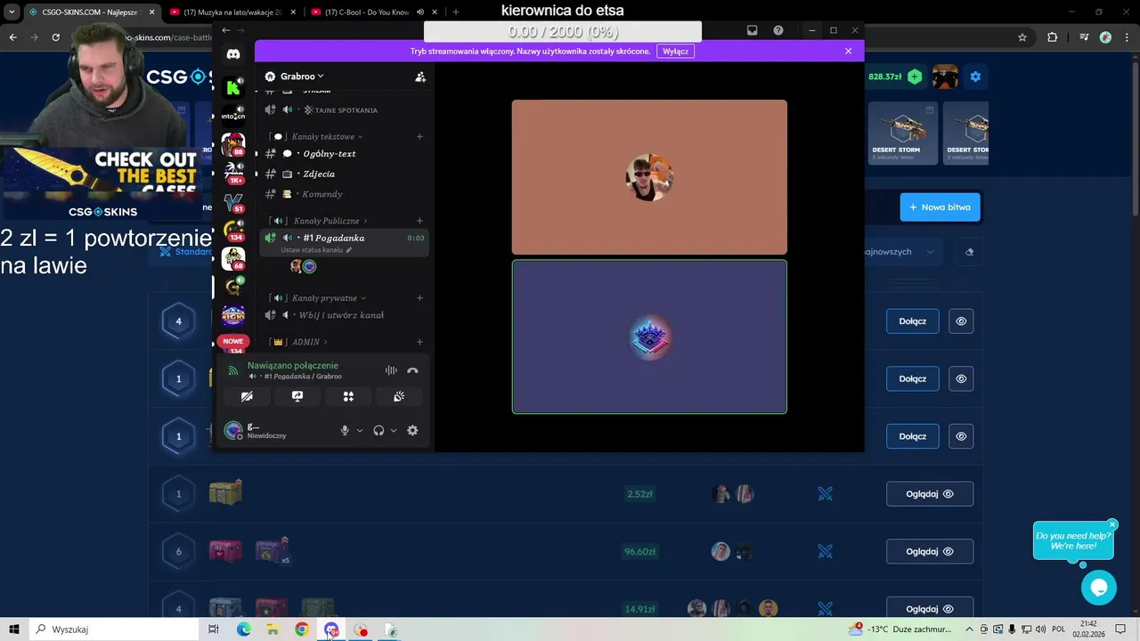
Task: Click the invite people icon beside Grabroo
Action: 420,77
